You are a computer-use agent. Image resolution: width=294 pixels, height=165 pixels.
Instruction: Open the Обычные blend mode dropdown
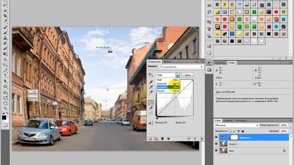pyautogui.click(x=237, y=125)
